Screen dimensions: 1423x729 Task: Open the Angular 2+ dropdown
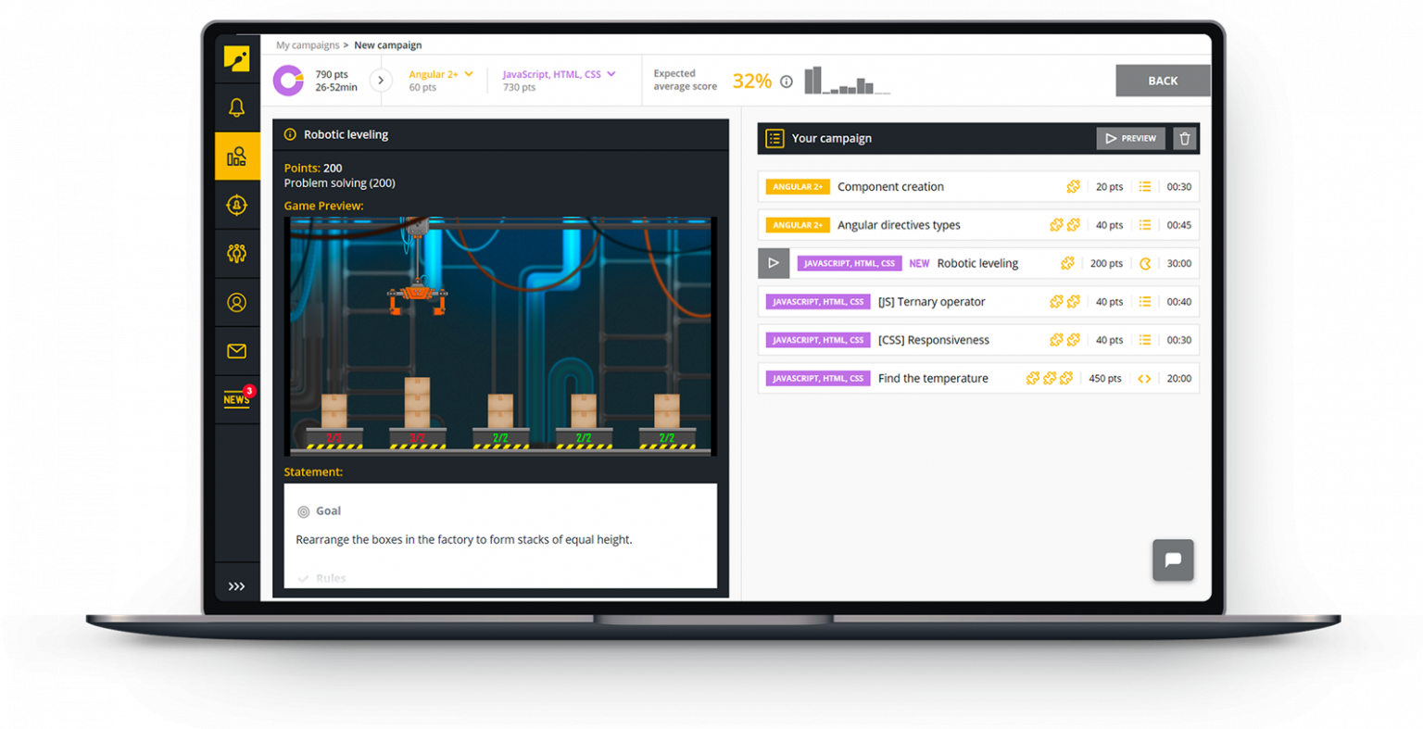tap(441, 73)
